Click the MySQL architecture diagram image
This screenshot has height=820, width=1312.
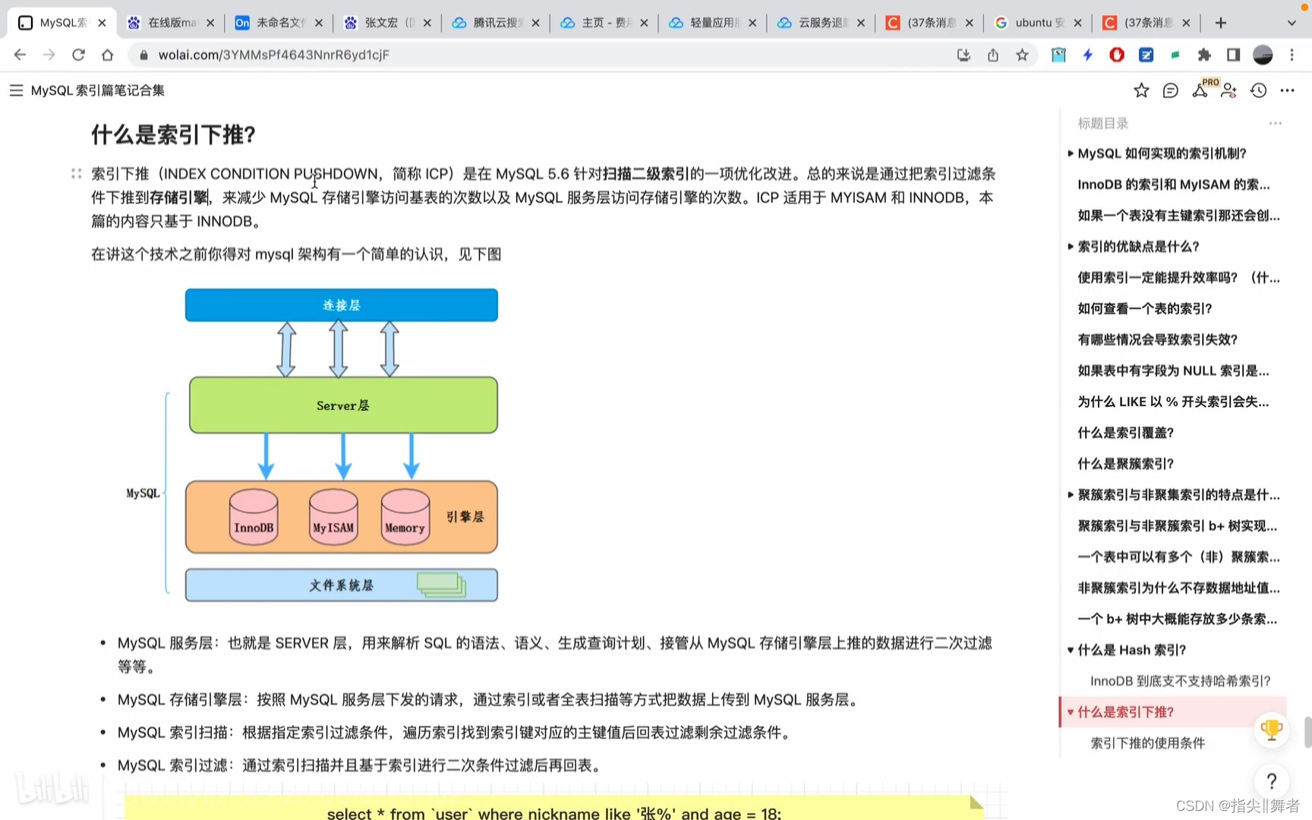point(311,445)
